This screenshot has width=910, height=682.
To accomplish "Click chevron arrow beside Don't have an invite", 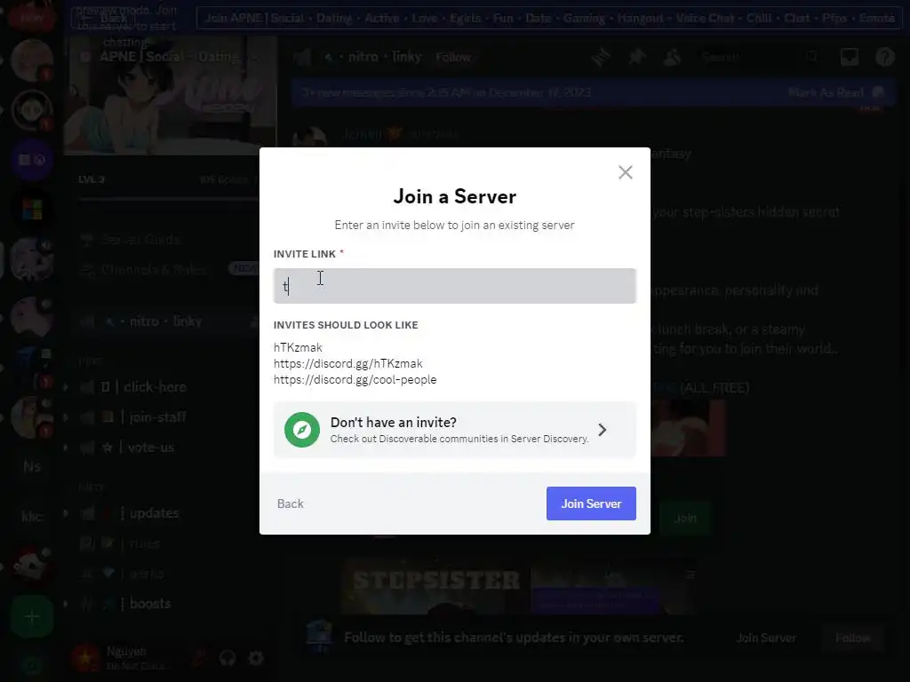I will coord(603,430).
